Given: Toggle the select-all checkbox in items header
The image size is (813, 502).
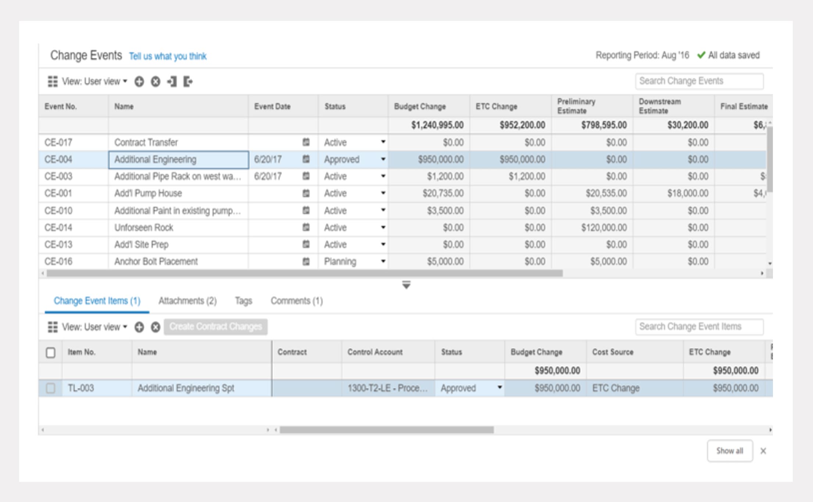Looking at the screenshot, I should (50, 352).
